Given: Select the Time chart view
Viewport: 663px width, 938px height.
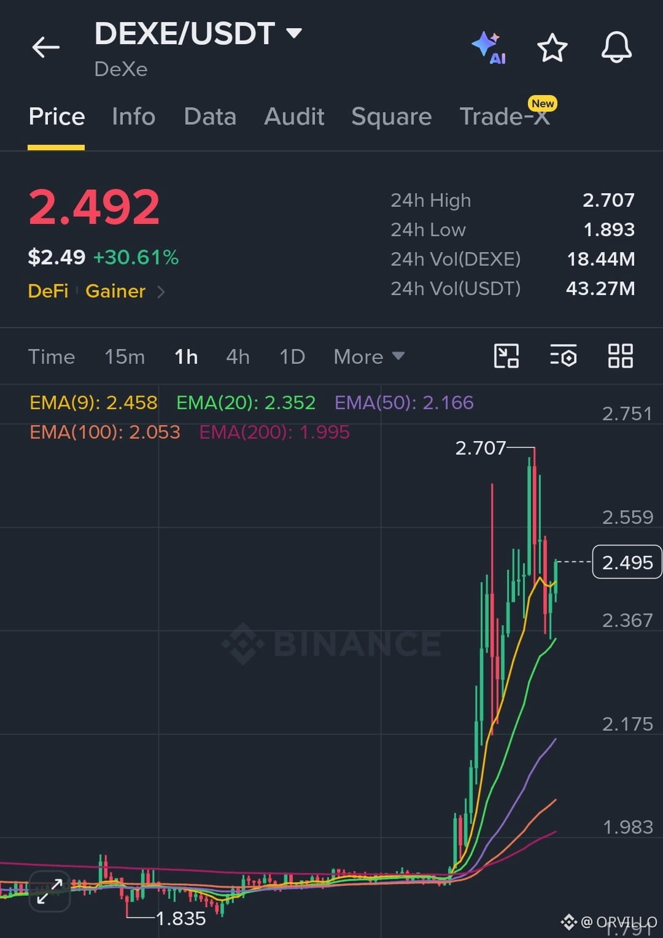Looking at the screenshot, I should click(x=52, y=356).
